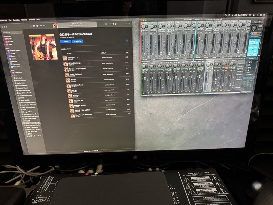273x205 pixels.
Task: Click the blue Shuffle button
Action: (77, 41)
